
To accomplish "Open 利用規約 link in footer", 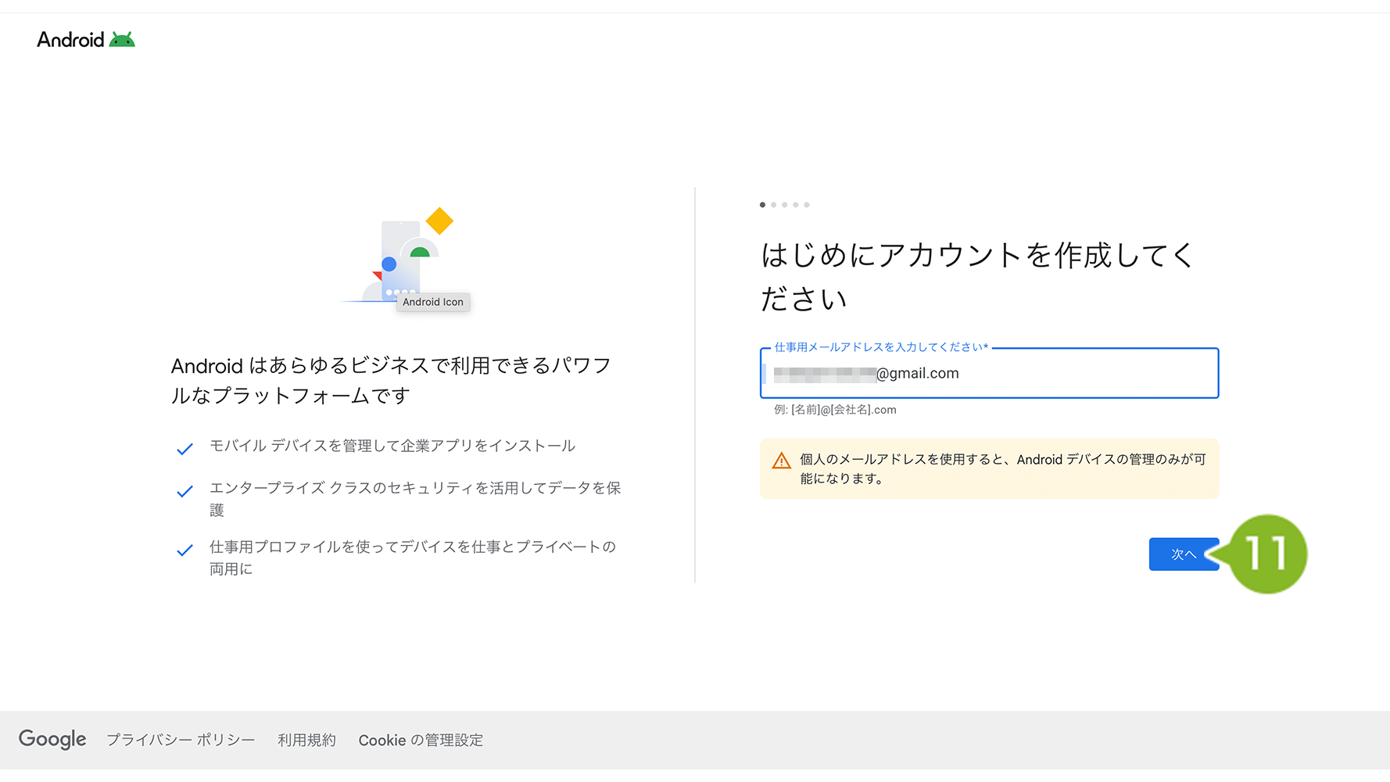I will [x=306, y=740].
